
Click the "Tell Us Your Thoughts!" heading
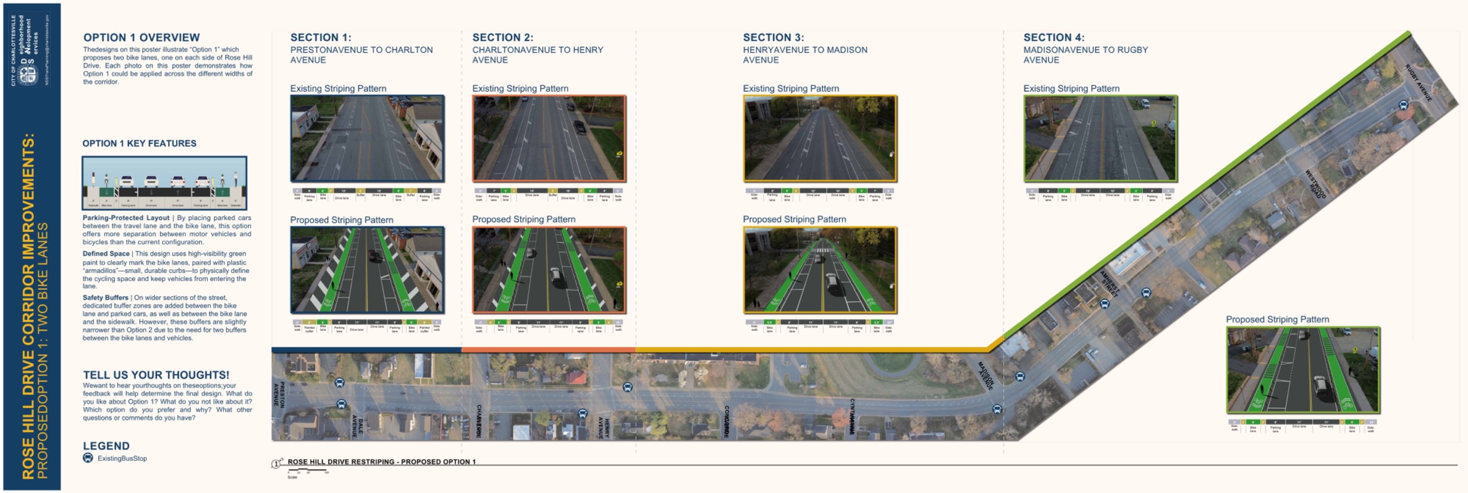click(156, 375)
